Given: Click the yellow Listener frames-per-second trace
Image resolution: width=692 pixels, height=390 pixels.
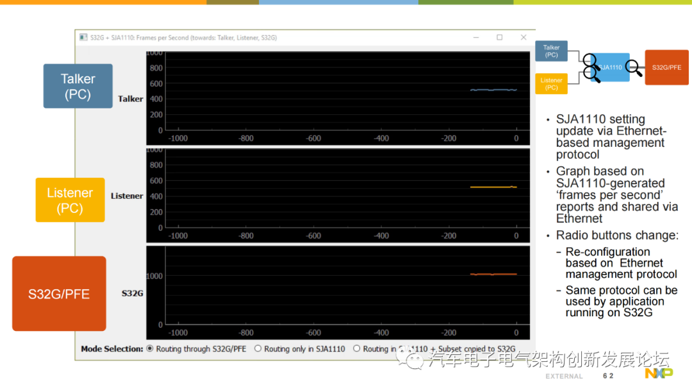Looking at the screenshot, I should pos(493,187).
